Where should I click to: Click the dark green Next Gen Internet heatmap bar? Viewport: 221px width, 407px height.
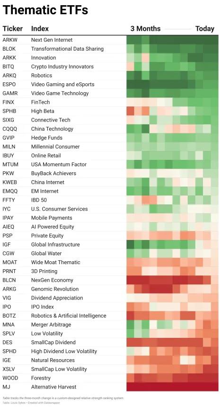172,40
